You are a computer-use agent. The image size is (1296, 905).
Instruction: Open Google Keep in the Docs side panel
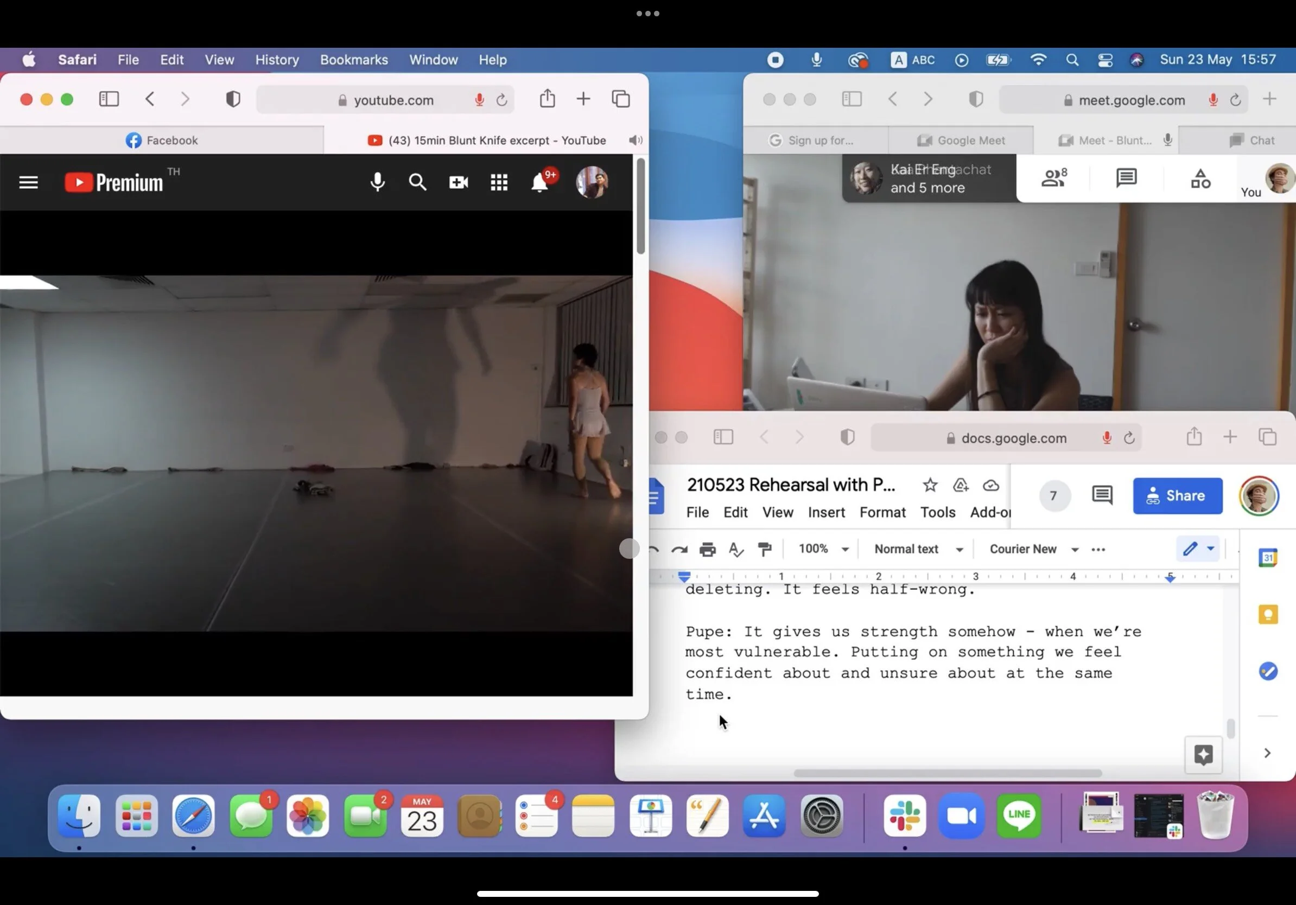pyautogui.click(x=1268, y=614)
